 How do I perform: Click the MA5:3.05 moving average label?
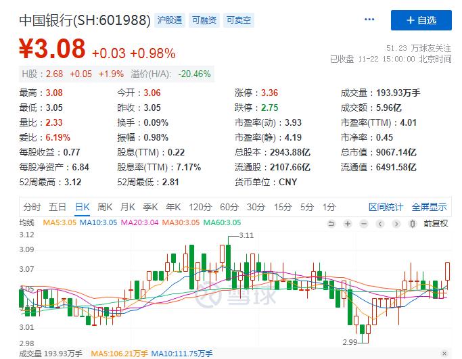click(60, 222)
